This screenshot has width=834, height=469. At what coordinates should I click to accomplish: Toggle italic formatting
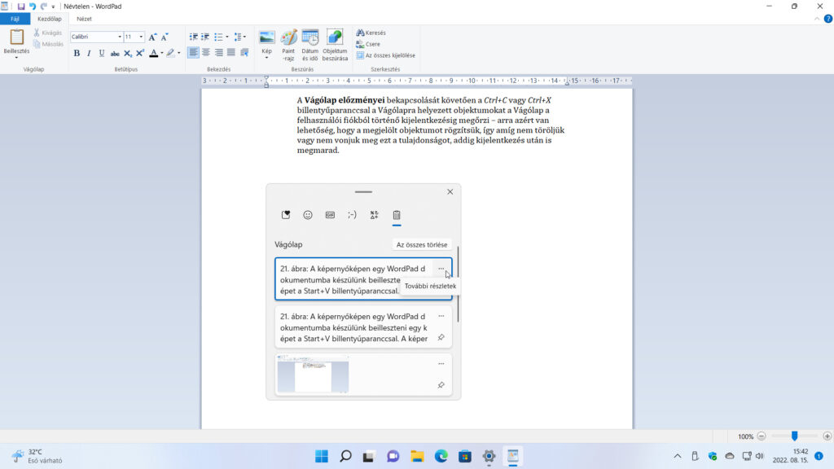89,53
